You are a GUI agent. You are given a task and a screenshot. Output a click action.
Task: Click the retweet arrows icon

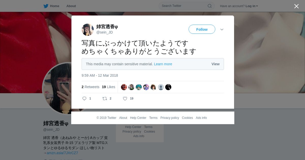(x=104, y=99)
